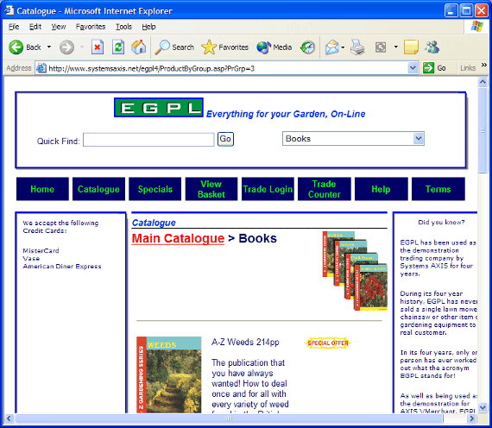
Task: Open the Home page house icon
Action: (x=138, y=47)
